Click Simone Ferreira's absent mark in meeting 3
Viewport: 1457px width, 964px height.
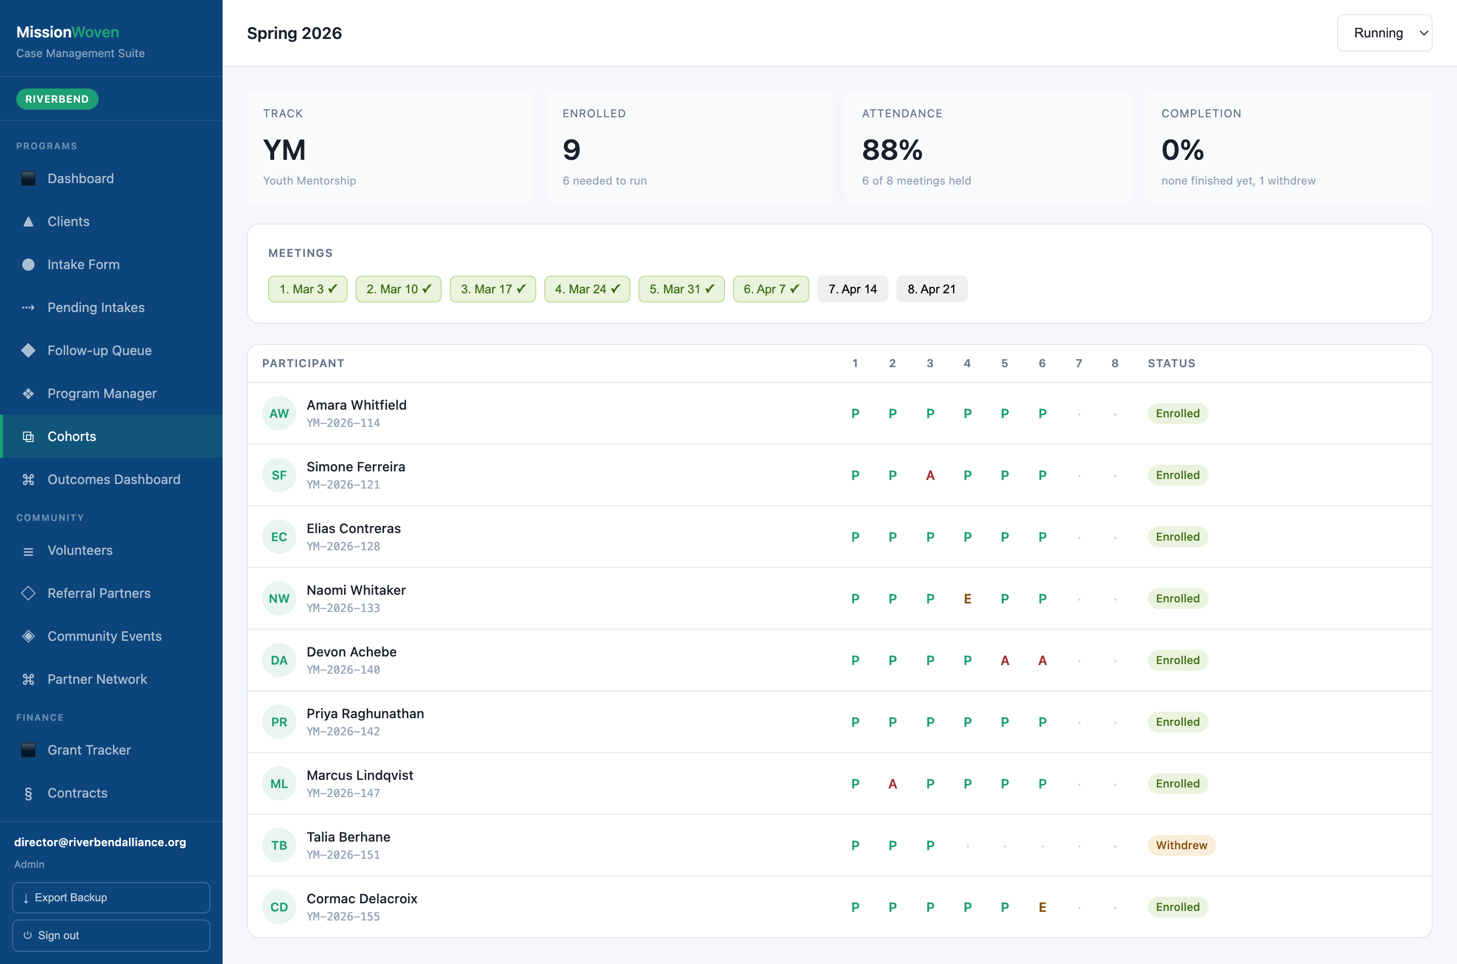[x=930, y=475]
